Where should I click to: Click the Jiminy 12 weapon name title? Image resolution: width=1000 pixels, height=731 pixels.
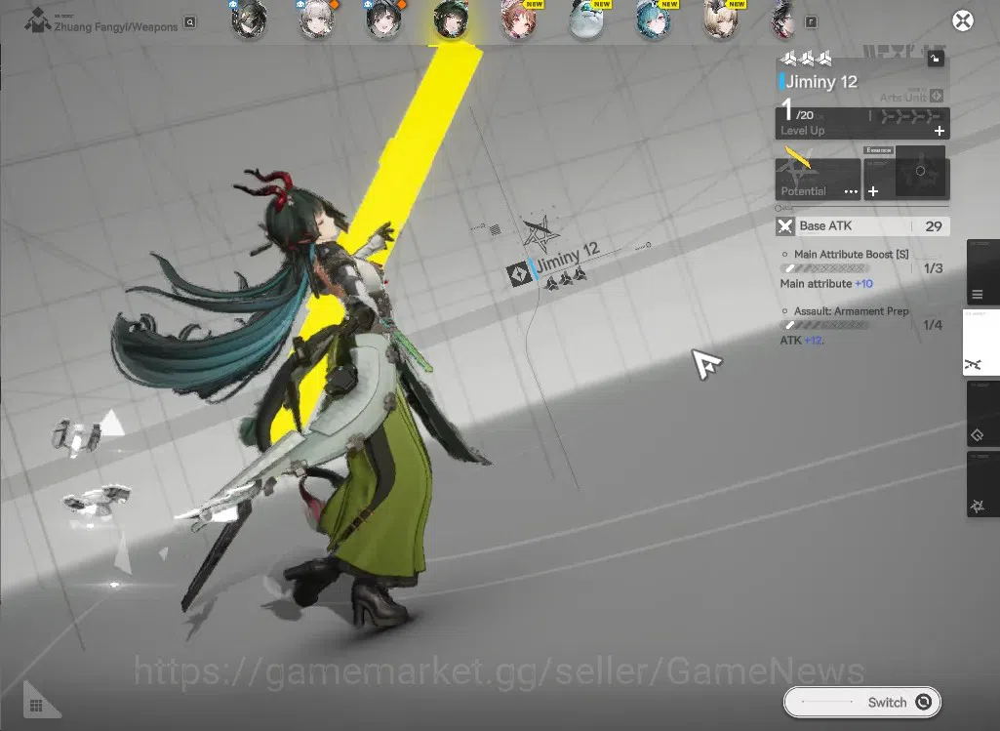click(x=821, y=82)
